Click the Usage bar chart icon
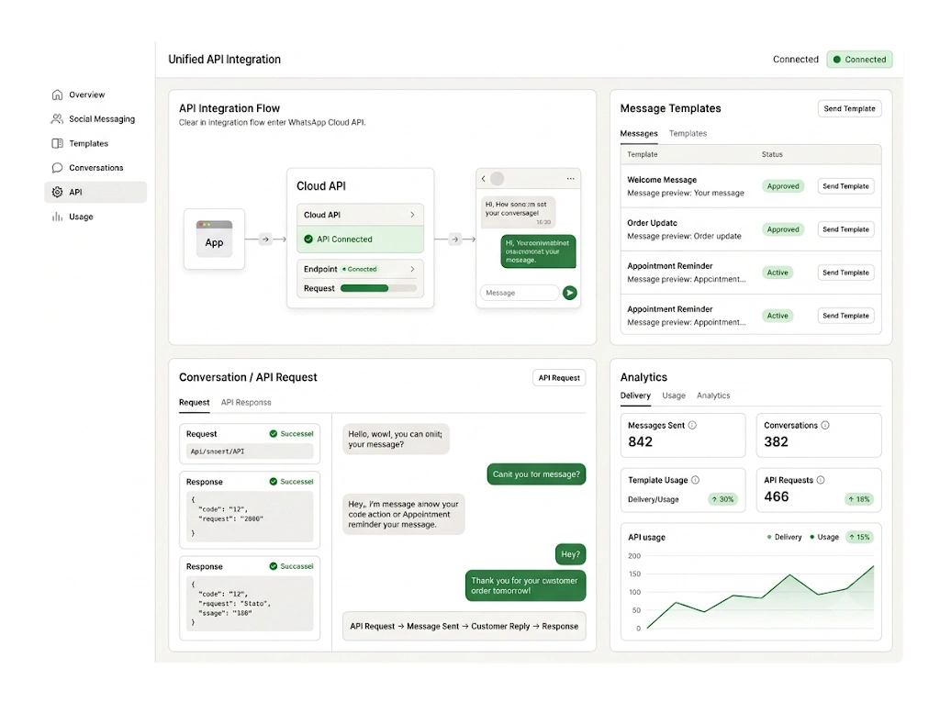Image resolution: width=940 pixels, height=702 pixels. [x=58, y=217]
